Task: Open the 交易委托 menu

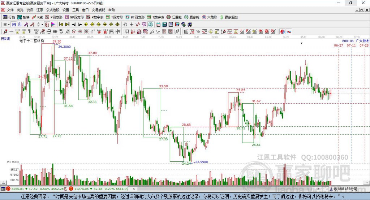Action: (x=98, y=10)
